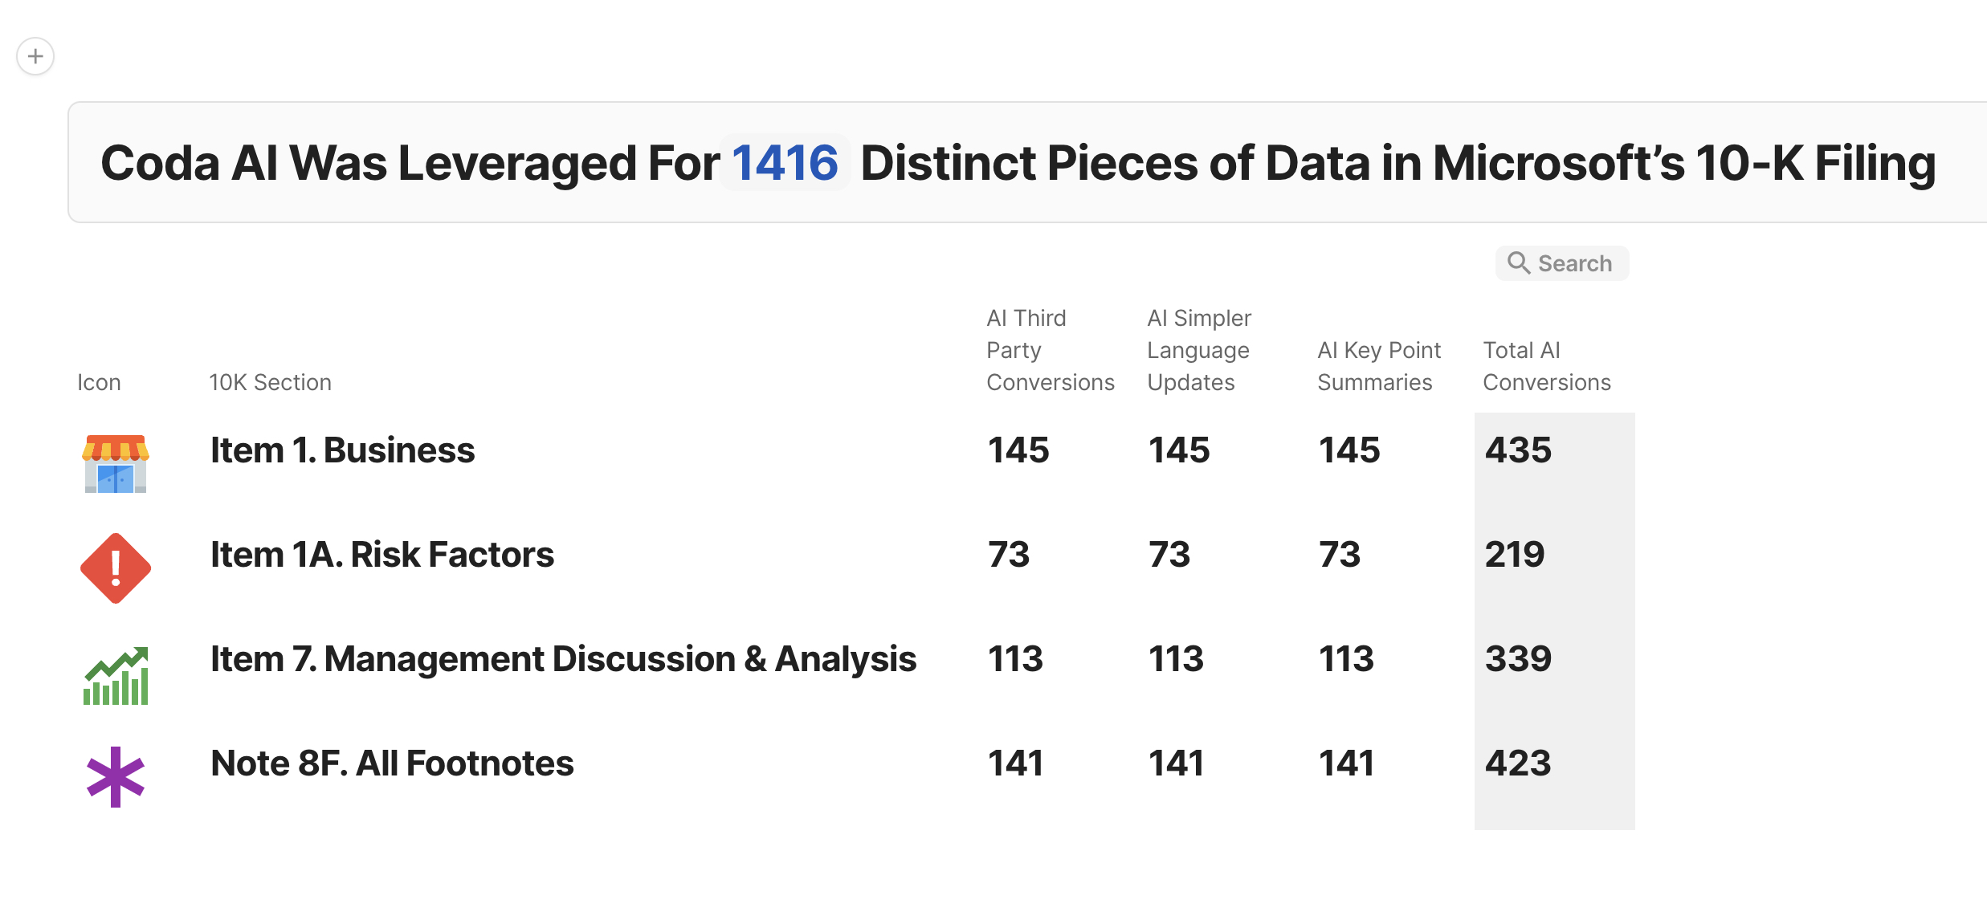1987x924 pixels.
Task: Click the purple asterisk Footnotes icon
Action: pyautogui.click(x=116, y=777)
